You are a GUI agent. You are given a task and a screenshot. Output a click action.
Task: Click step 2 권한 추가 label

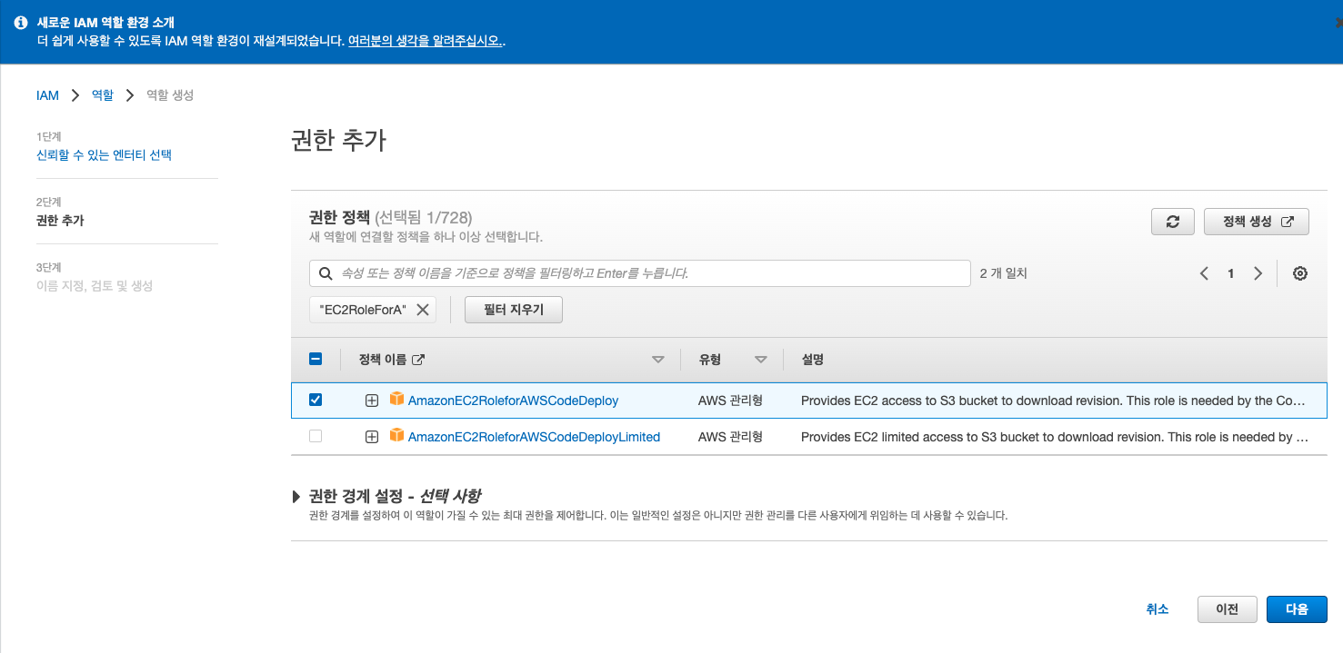(60, 221)
